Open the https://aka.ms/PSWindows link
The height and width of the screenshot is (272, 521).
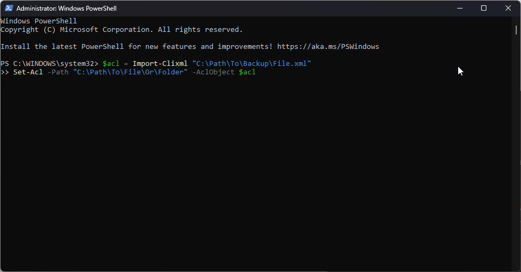(x=328, y=47)
